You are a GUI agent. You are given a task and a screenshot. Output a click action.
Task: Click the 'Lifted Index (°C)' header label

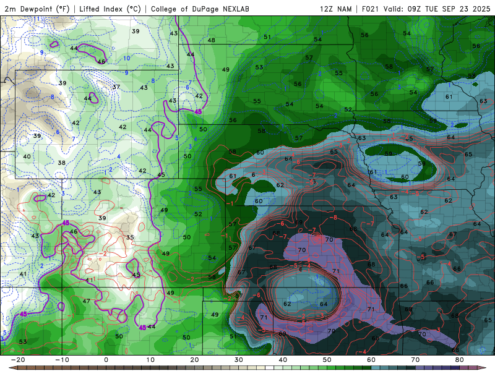pos(110,9)
